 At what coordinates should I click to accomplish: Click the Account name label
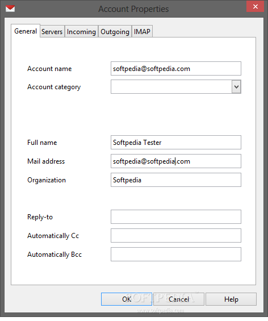pyautogui.click(x=49, y=69)
